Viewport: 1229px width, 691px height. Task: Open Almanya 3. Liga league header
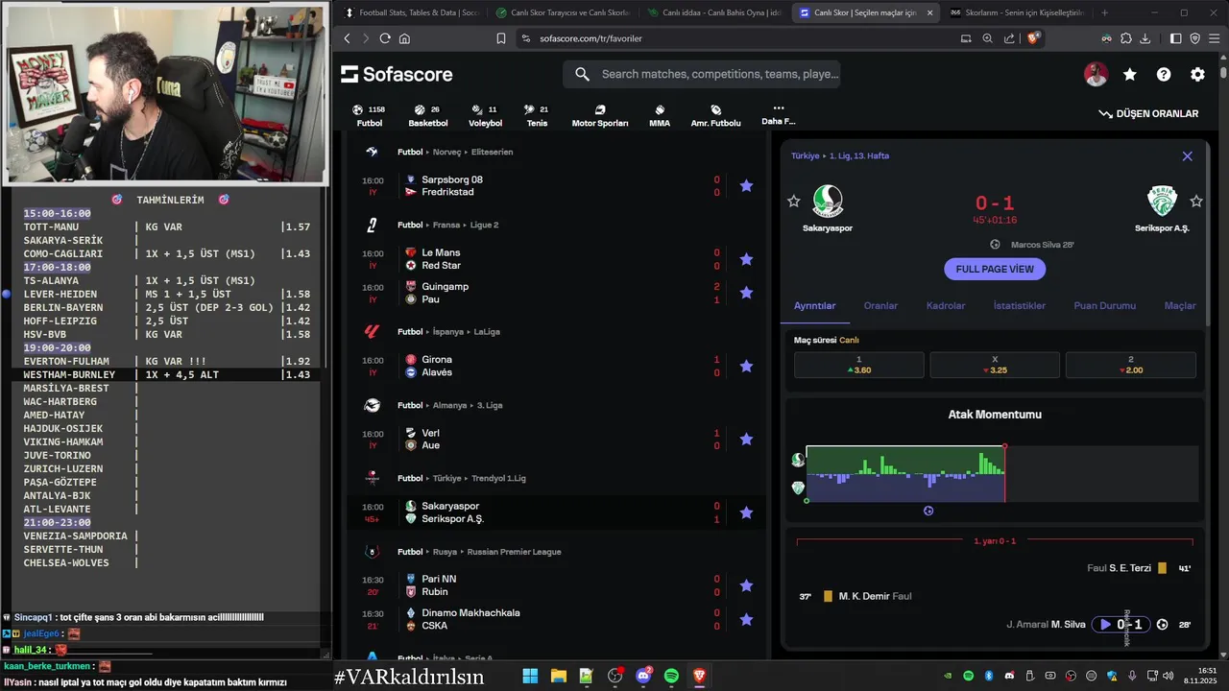pos(450,405)
